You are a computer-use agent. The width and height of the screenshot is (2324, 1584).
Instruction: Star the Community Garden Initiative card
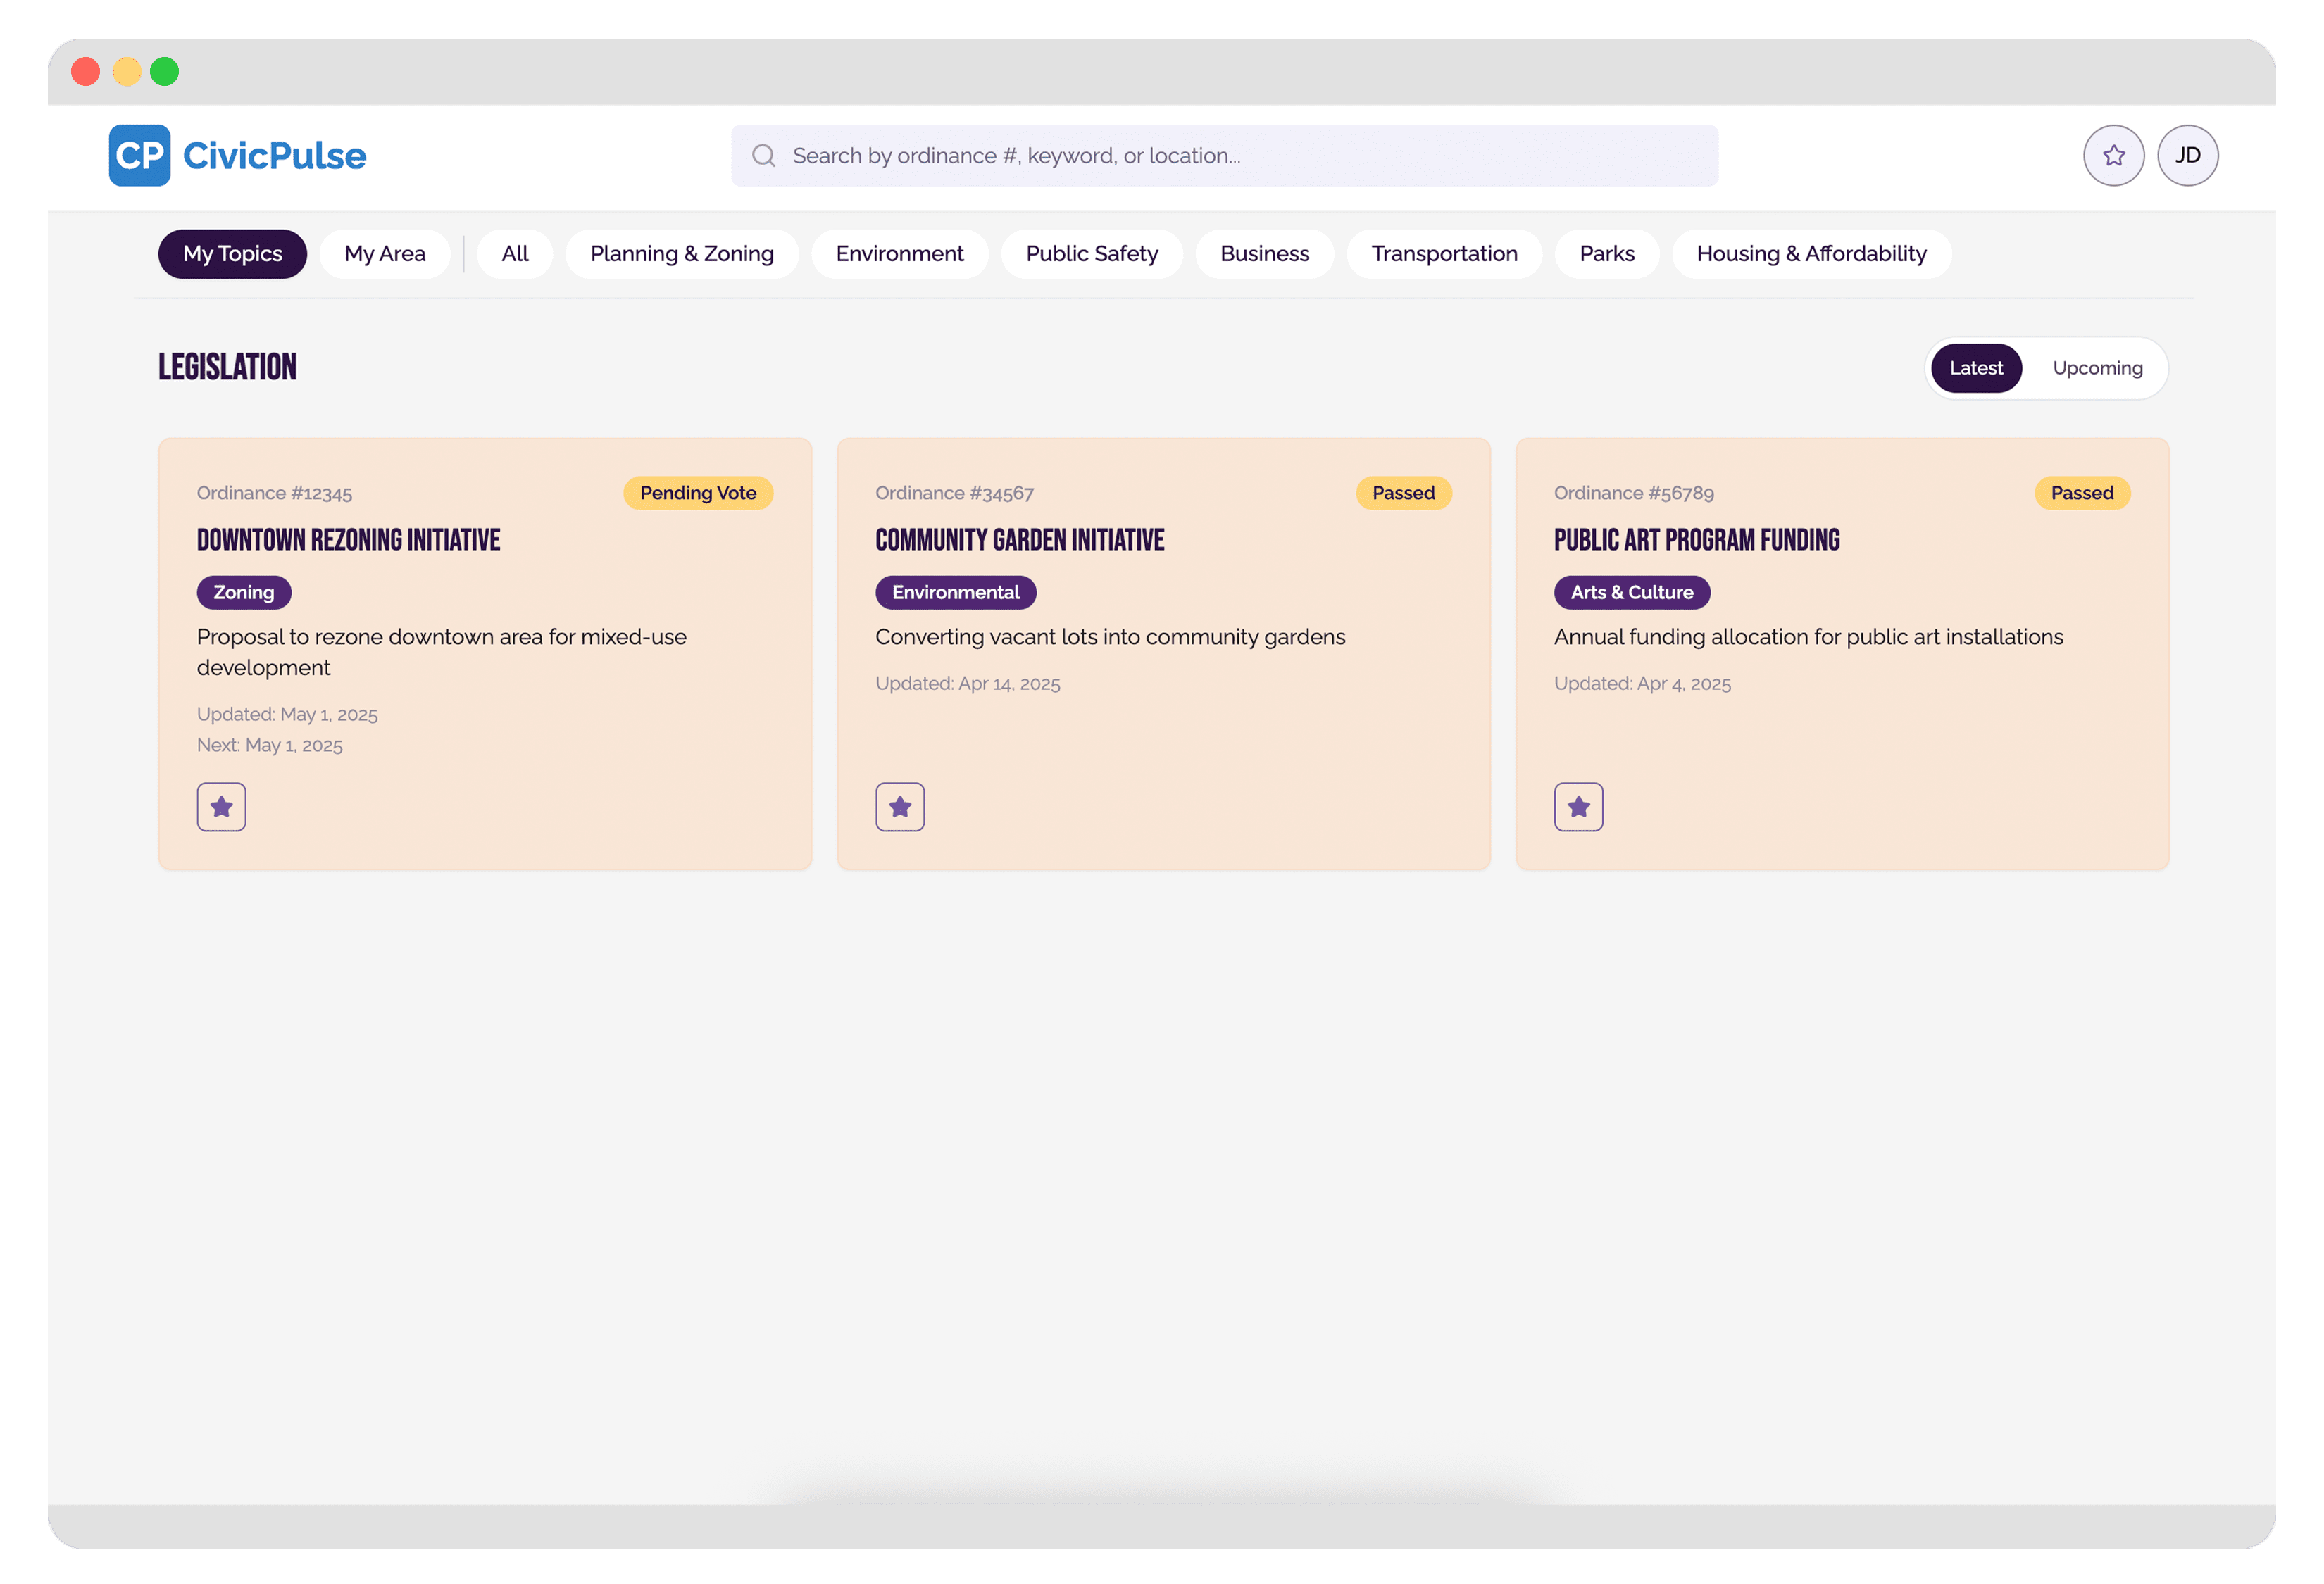(900, 807)
